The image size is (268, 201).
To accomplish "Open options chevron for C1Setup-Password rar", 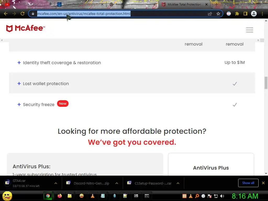I will 178,183.
